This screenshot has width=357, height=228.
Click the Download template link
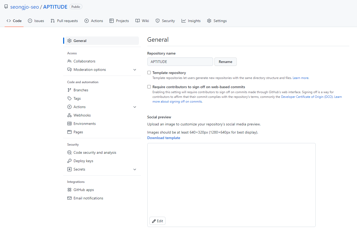[164, 138]
